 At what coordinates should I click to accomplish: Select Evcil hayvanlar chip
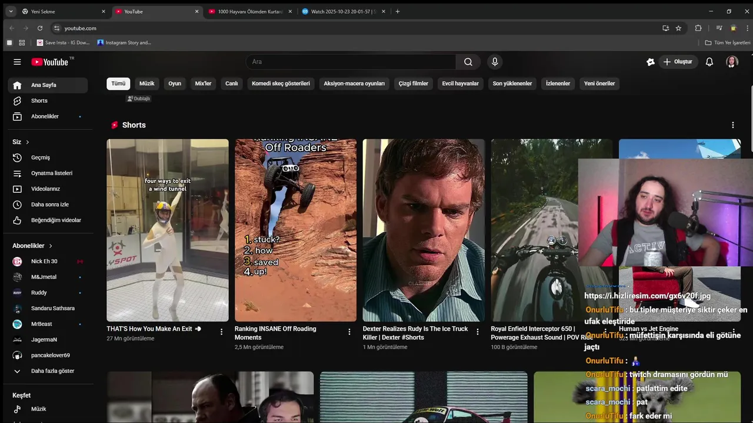(461, 83)
